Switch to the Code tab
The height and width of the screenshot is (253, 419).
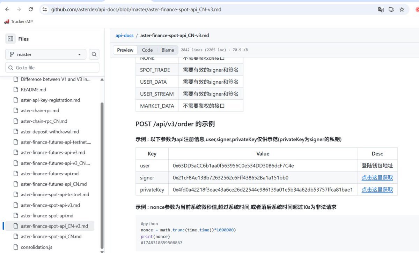pyautogui.click(x=147, y=50)
